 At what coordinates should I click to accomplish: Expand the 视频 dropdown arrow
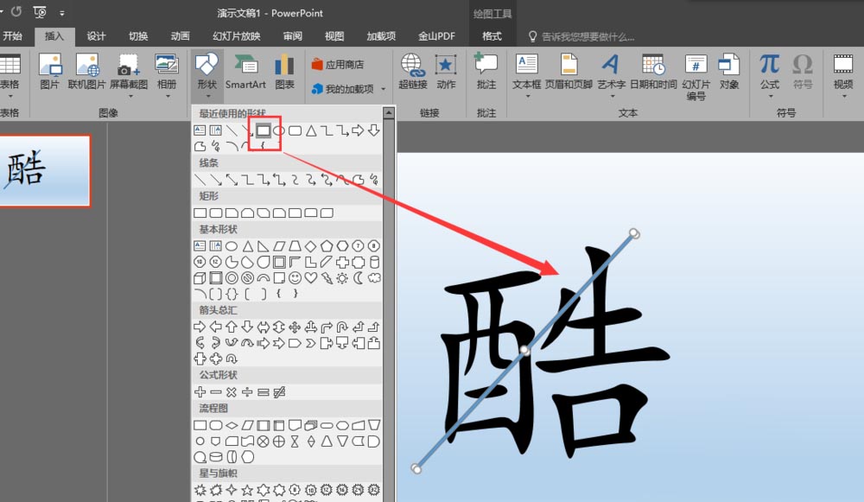[x=843, y=97]
